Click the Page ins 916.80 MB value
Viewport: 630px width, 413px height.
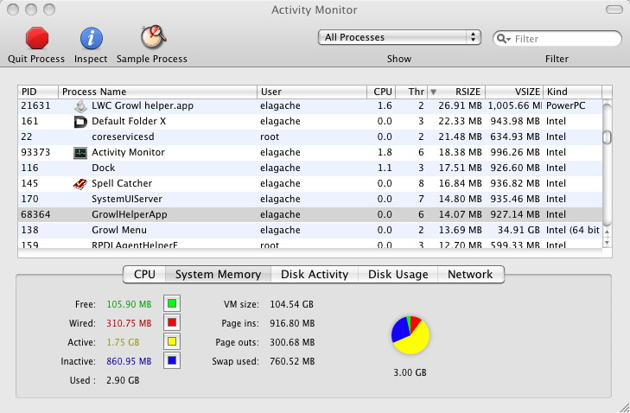pos(292,323)
